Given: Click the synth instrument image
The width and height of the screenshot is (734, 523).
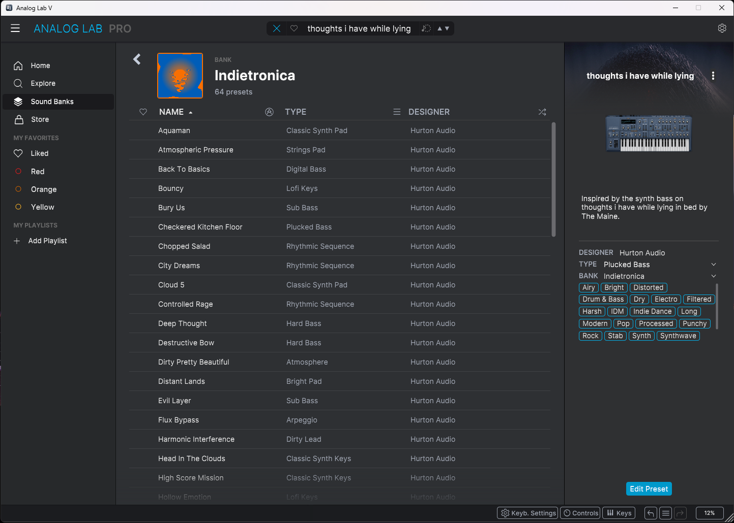Looking at the screenshot, I should pos(649,134).
